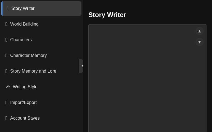Switch to the Writing Style label
This screenshot has height=132, width=212.
point(25,87)
